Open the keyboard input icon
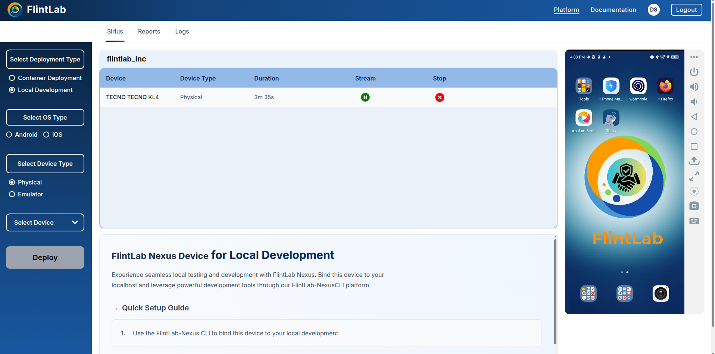This screenshot has width=715, height=354. tap(694, 221)
